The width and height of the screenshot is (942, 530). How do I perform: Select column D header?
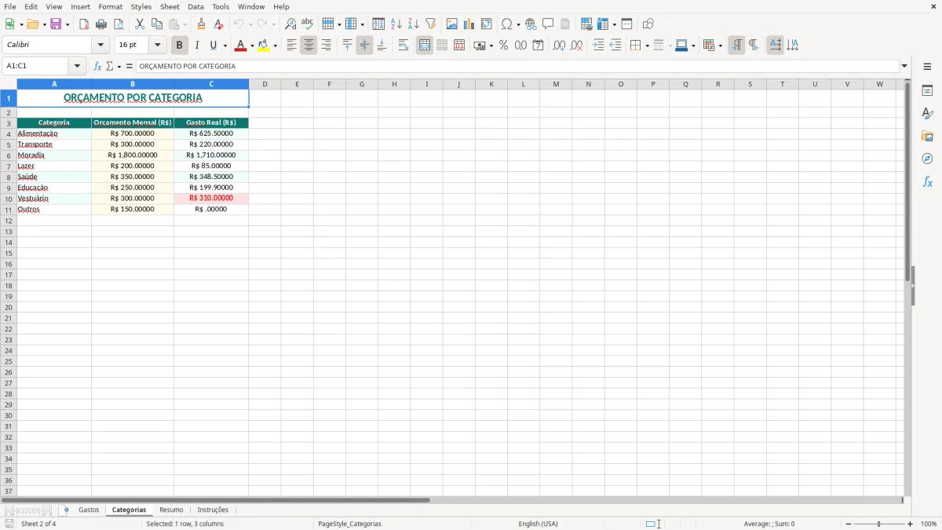click(265, 84)
